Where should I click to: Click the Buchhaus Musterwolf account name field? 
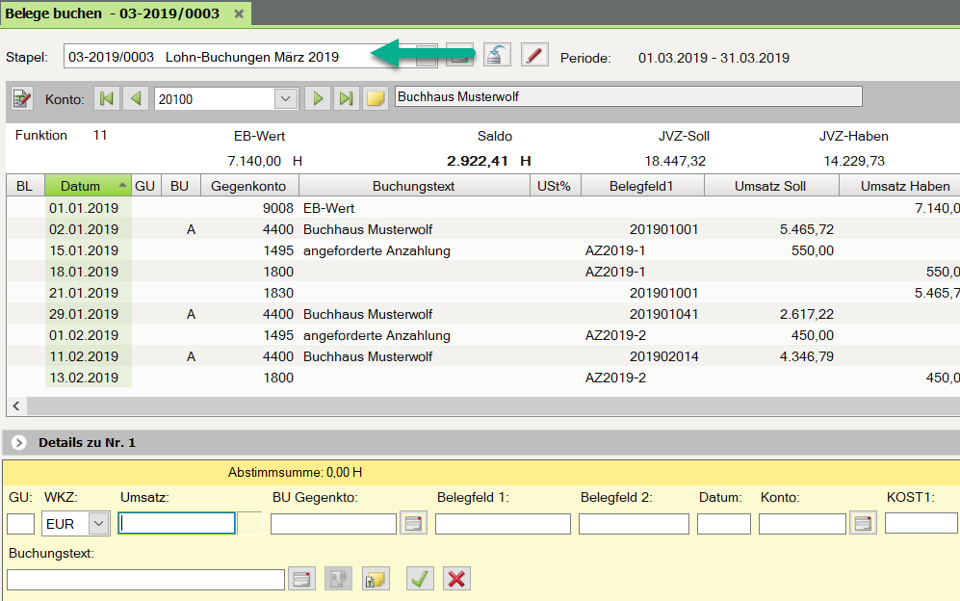(x=628, y=97)
